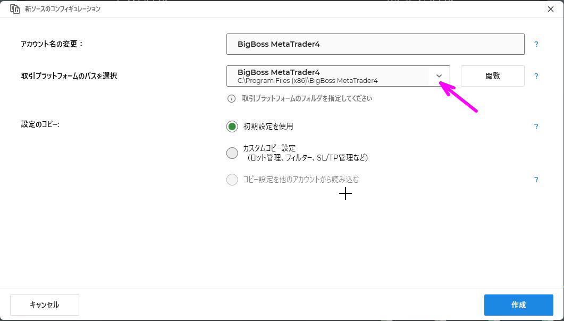The height and width of the screenshot is (321, 564).
Task: Click the help icon beside the account name field
Action: point(536,45)
